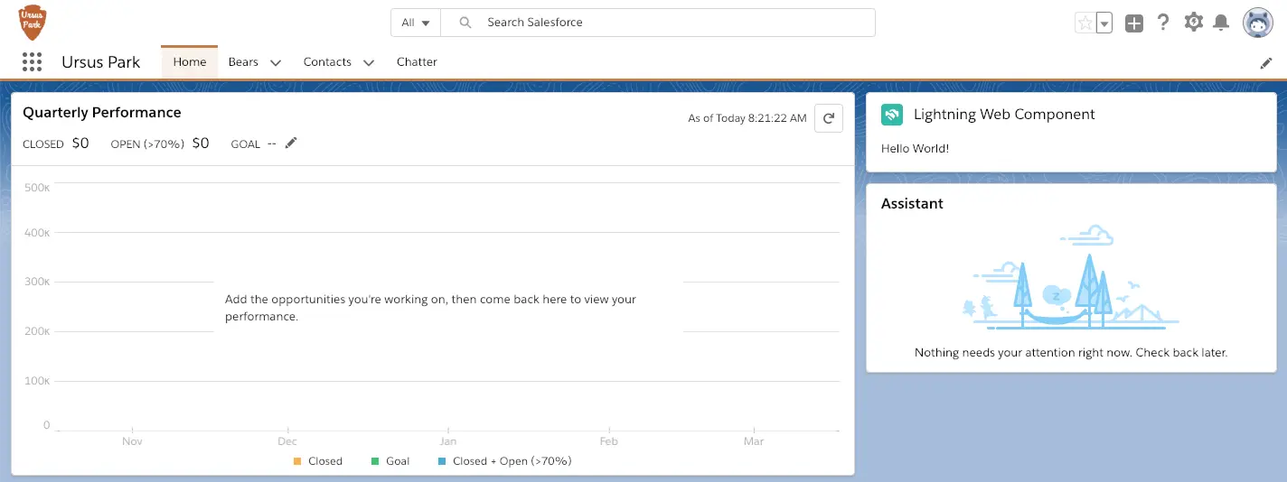Click the 500k axis label
This screenshot has height=482, width=1287.
pos(37,188)
